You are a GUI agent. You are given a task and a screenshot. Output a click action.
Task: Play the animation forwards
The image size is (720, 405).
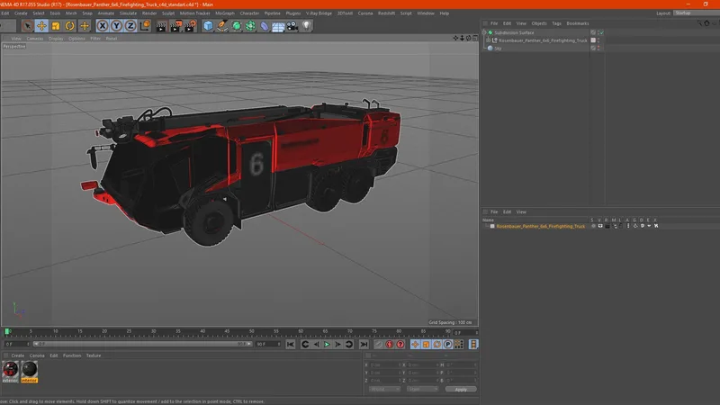click(327, 345)
